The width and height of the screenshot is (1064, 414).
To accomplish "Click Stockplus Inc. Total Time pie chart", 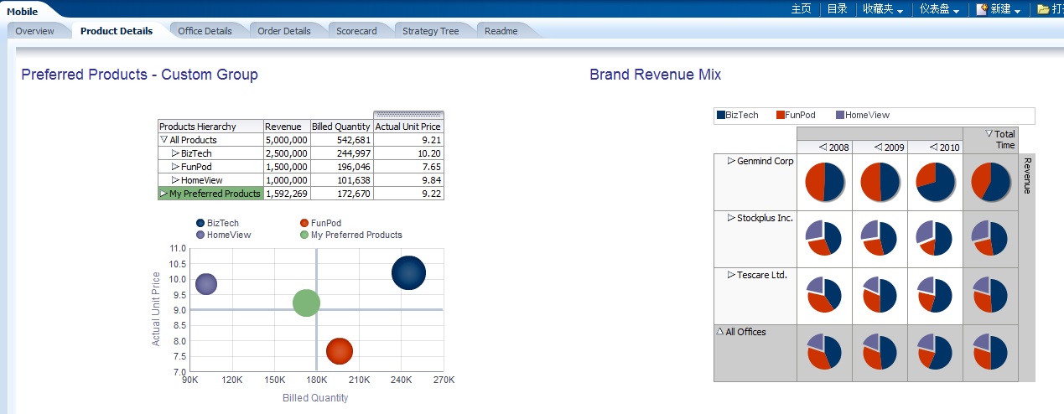I will coord(990,239).
